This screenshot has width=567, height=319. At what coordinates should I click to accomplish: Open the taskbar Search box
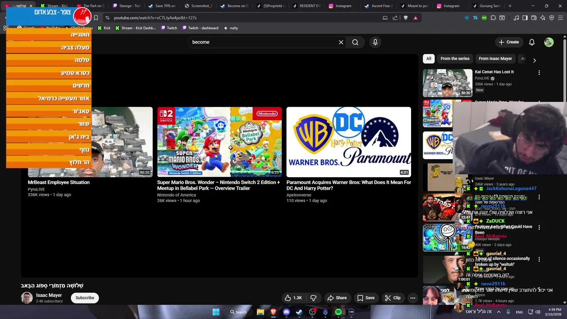click(x=238, y=312)
